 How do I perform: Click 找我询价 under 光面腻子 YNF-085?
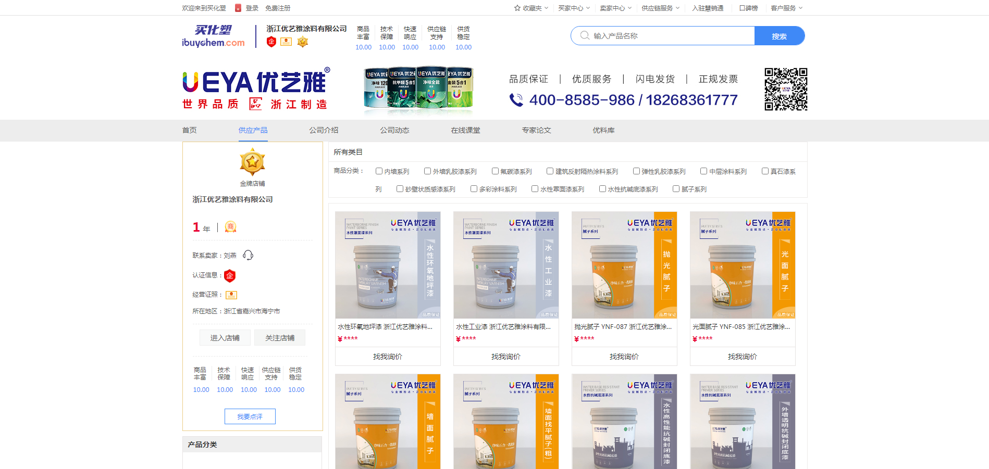tap(743, 357)
